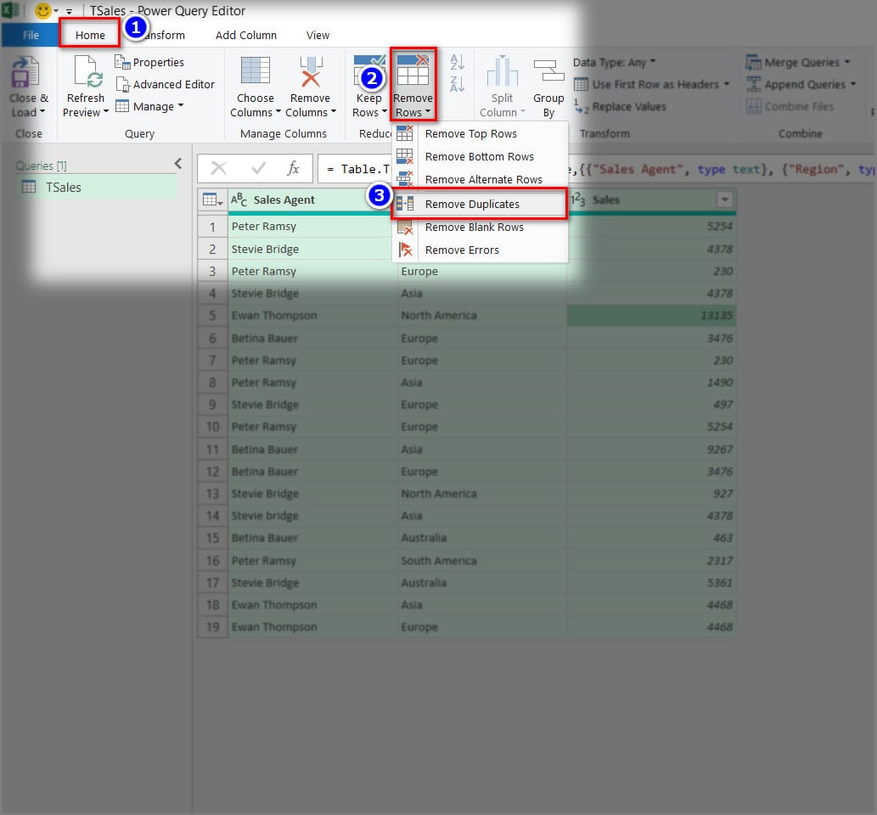Image resolution: width=877 pixels, height=815 pixels.
Task: Collapse the Queries pane
Action: click(178, 163)
